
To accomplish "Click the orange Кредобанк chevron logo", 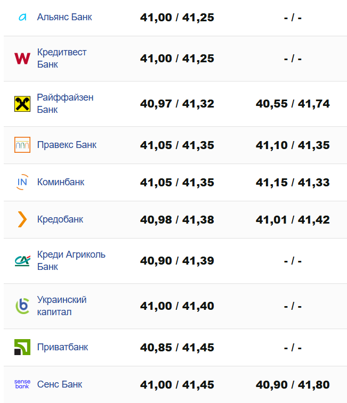I will click(22, 219).
